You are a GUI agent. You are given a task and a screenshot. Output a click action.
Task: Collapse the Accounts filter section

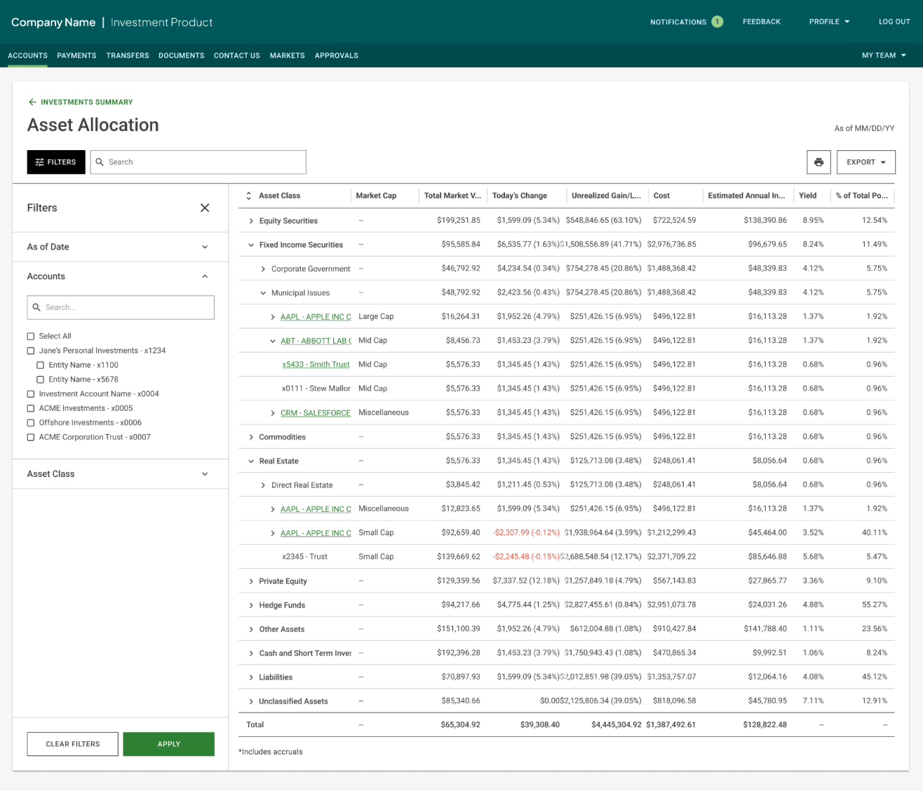click(x=205, y=276)
